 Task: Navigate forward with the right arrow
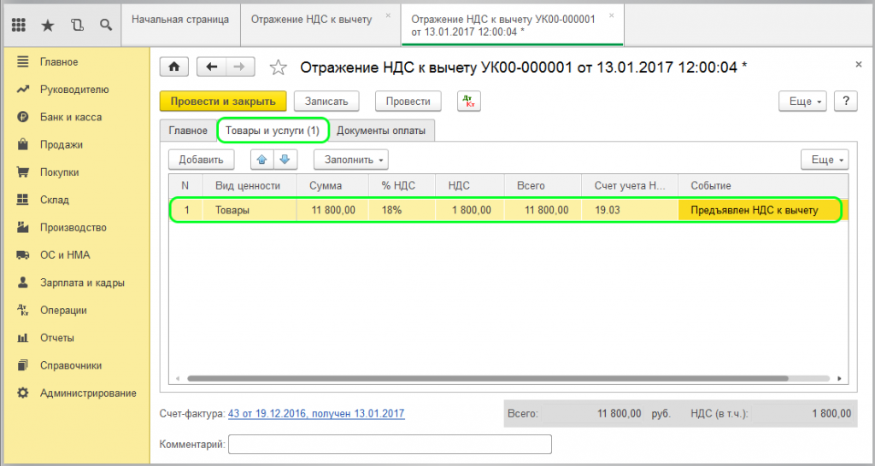(x=240, y=67)
